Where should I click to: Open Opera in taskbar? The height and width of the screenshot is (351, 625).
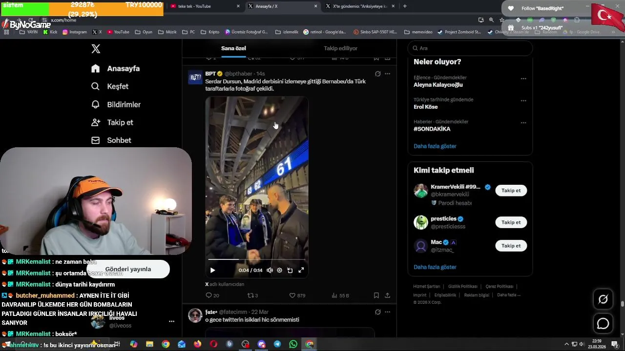[213, 344]
